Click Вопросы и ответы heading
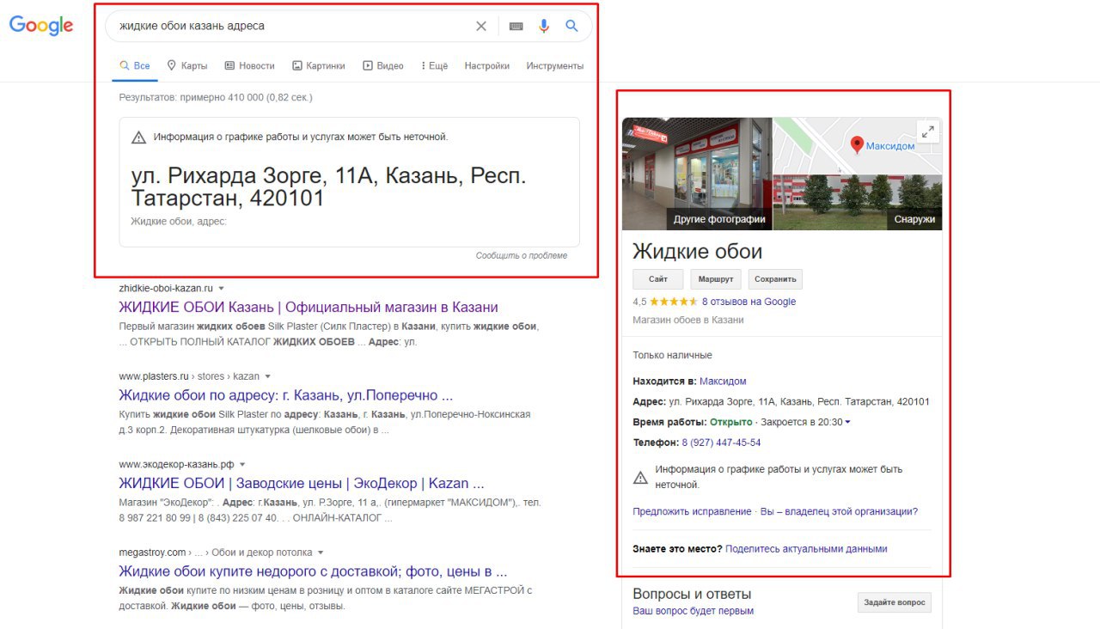Image resolution: width=1100 pixels, height=629 pixels. pyautogui.click(x=692, y=594)
